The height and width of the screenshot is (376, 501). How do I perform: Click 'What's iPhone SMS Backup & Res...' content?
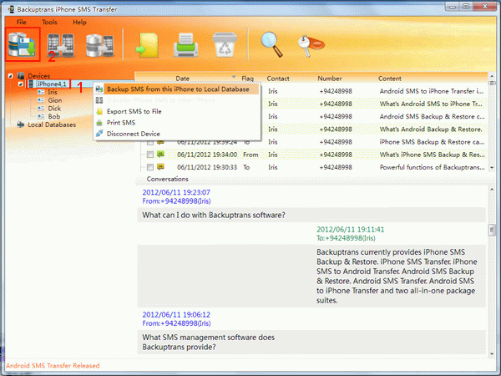(x=432, y=155)
